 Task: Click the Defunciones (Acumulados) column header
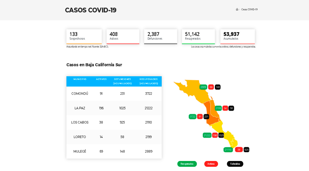[x=122, y=81]
